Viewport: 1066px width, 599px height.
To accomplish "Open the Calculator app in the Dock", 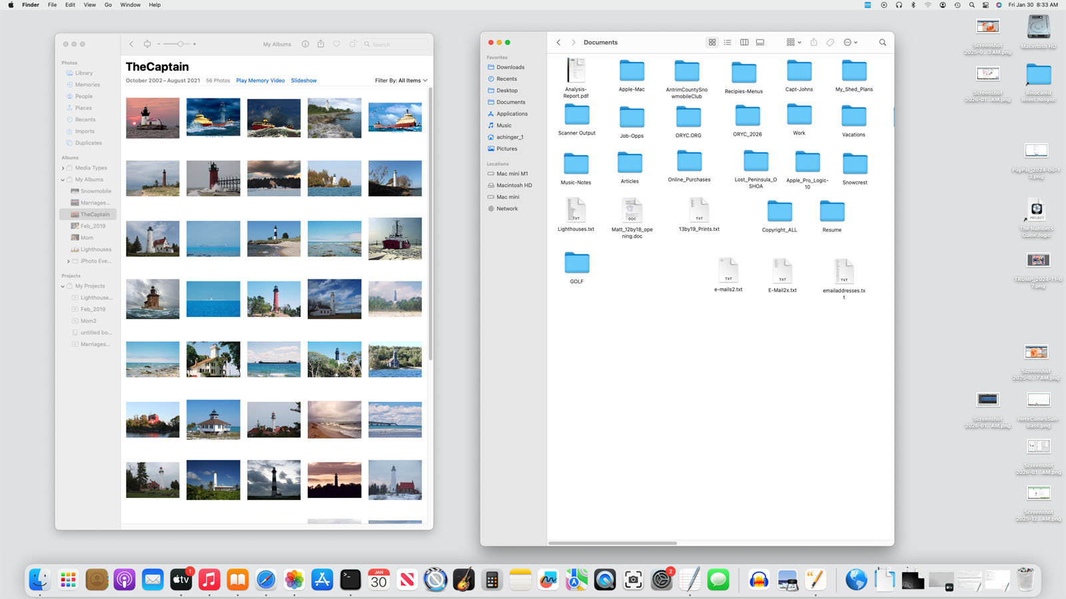I will (x=492, y=580).
